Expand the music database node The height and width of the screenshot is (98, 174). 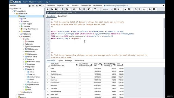tap(17, 95)
